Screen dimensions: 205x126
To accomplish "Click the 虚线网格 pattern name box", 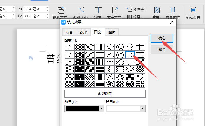I will pyautogui.click(x=105, y=94).
